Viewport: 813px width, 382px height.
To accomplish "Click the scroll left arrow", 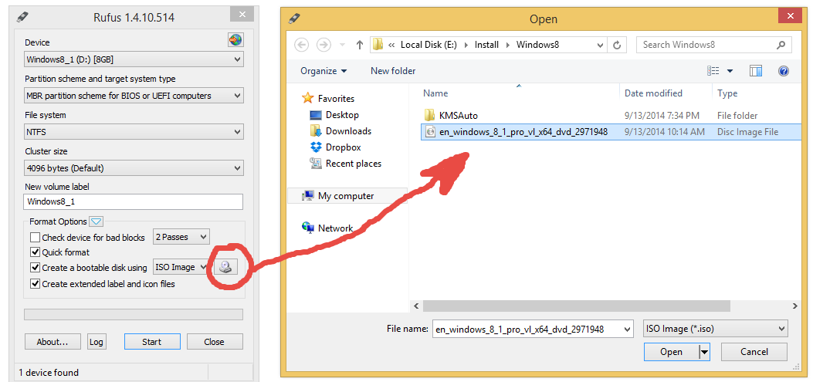I will click(x=415, y=306).
